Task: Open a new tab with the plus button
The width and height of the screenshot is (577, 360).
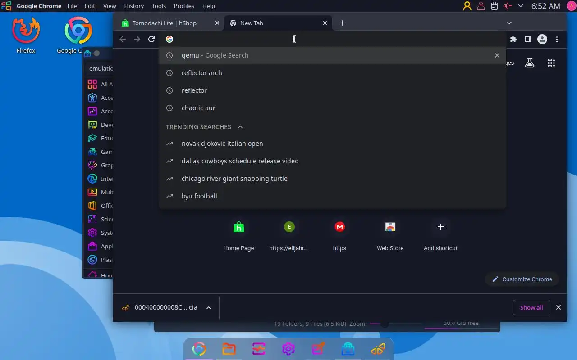Action: [x=342, y=23]
